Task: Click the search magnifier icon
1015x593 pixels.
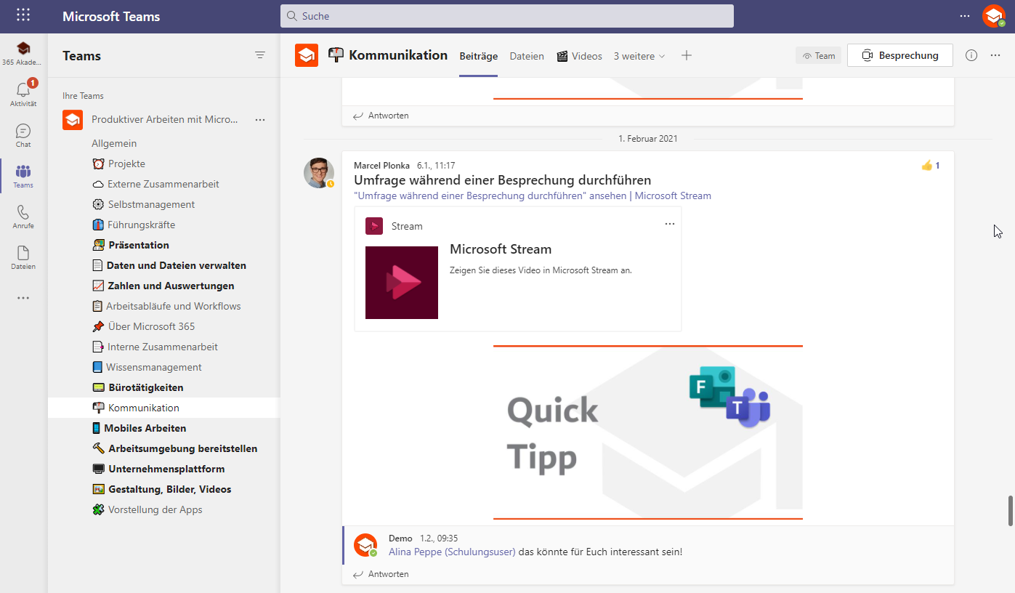Action: click(x=292, y=16)
